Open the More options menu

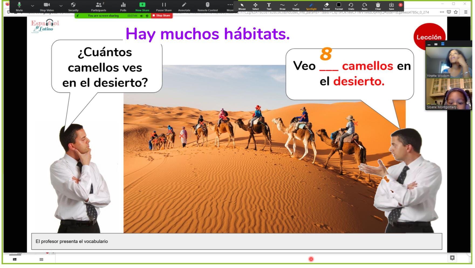(230, 6)
